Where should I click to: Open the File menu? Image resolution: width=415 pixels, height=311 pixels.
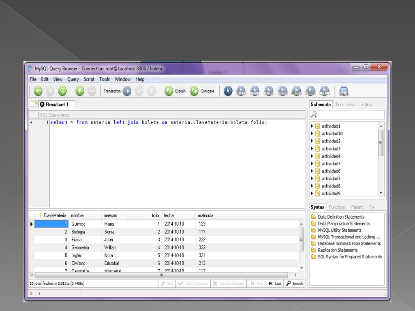tap(33, 79)
